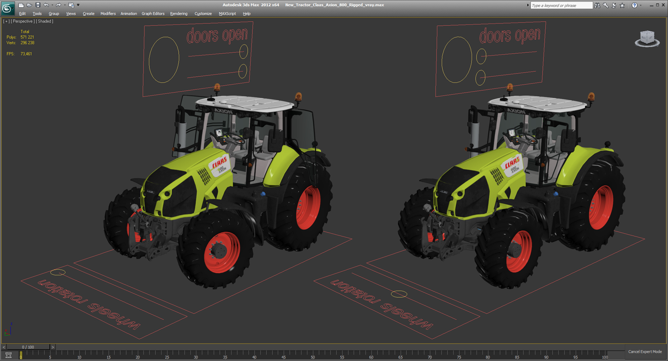668x361 pixels.
Task: Open the 3ds Max application menu logo
Action: pos(8,9)
